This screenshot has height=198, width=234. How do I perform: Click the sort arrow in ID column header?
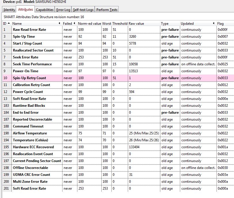click(x=9, y=23)
